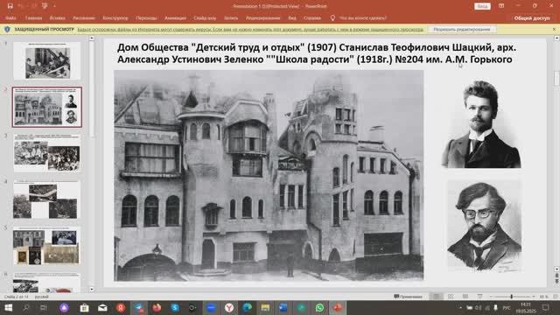Click the Zelenko portrait with glasses

point(484,226)
